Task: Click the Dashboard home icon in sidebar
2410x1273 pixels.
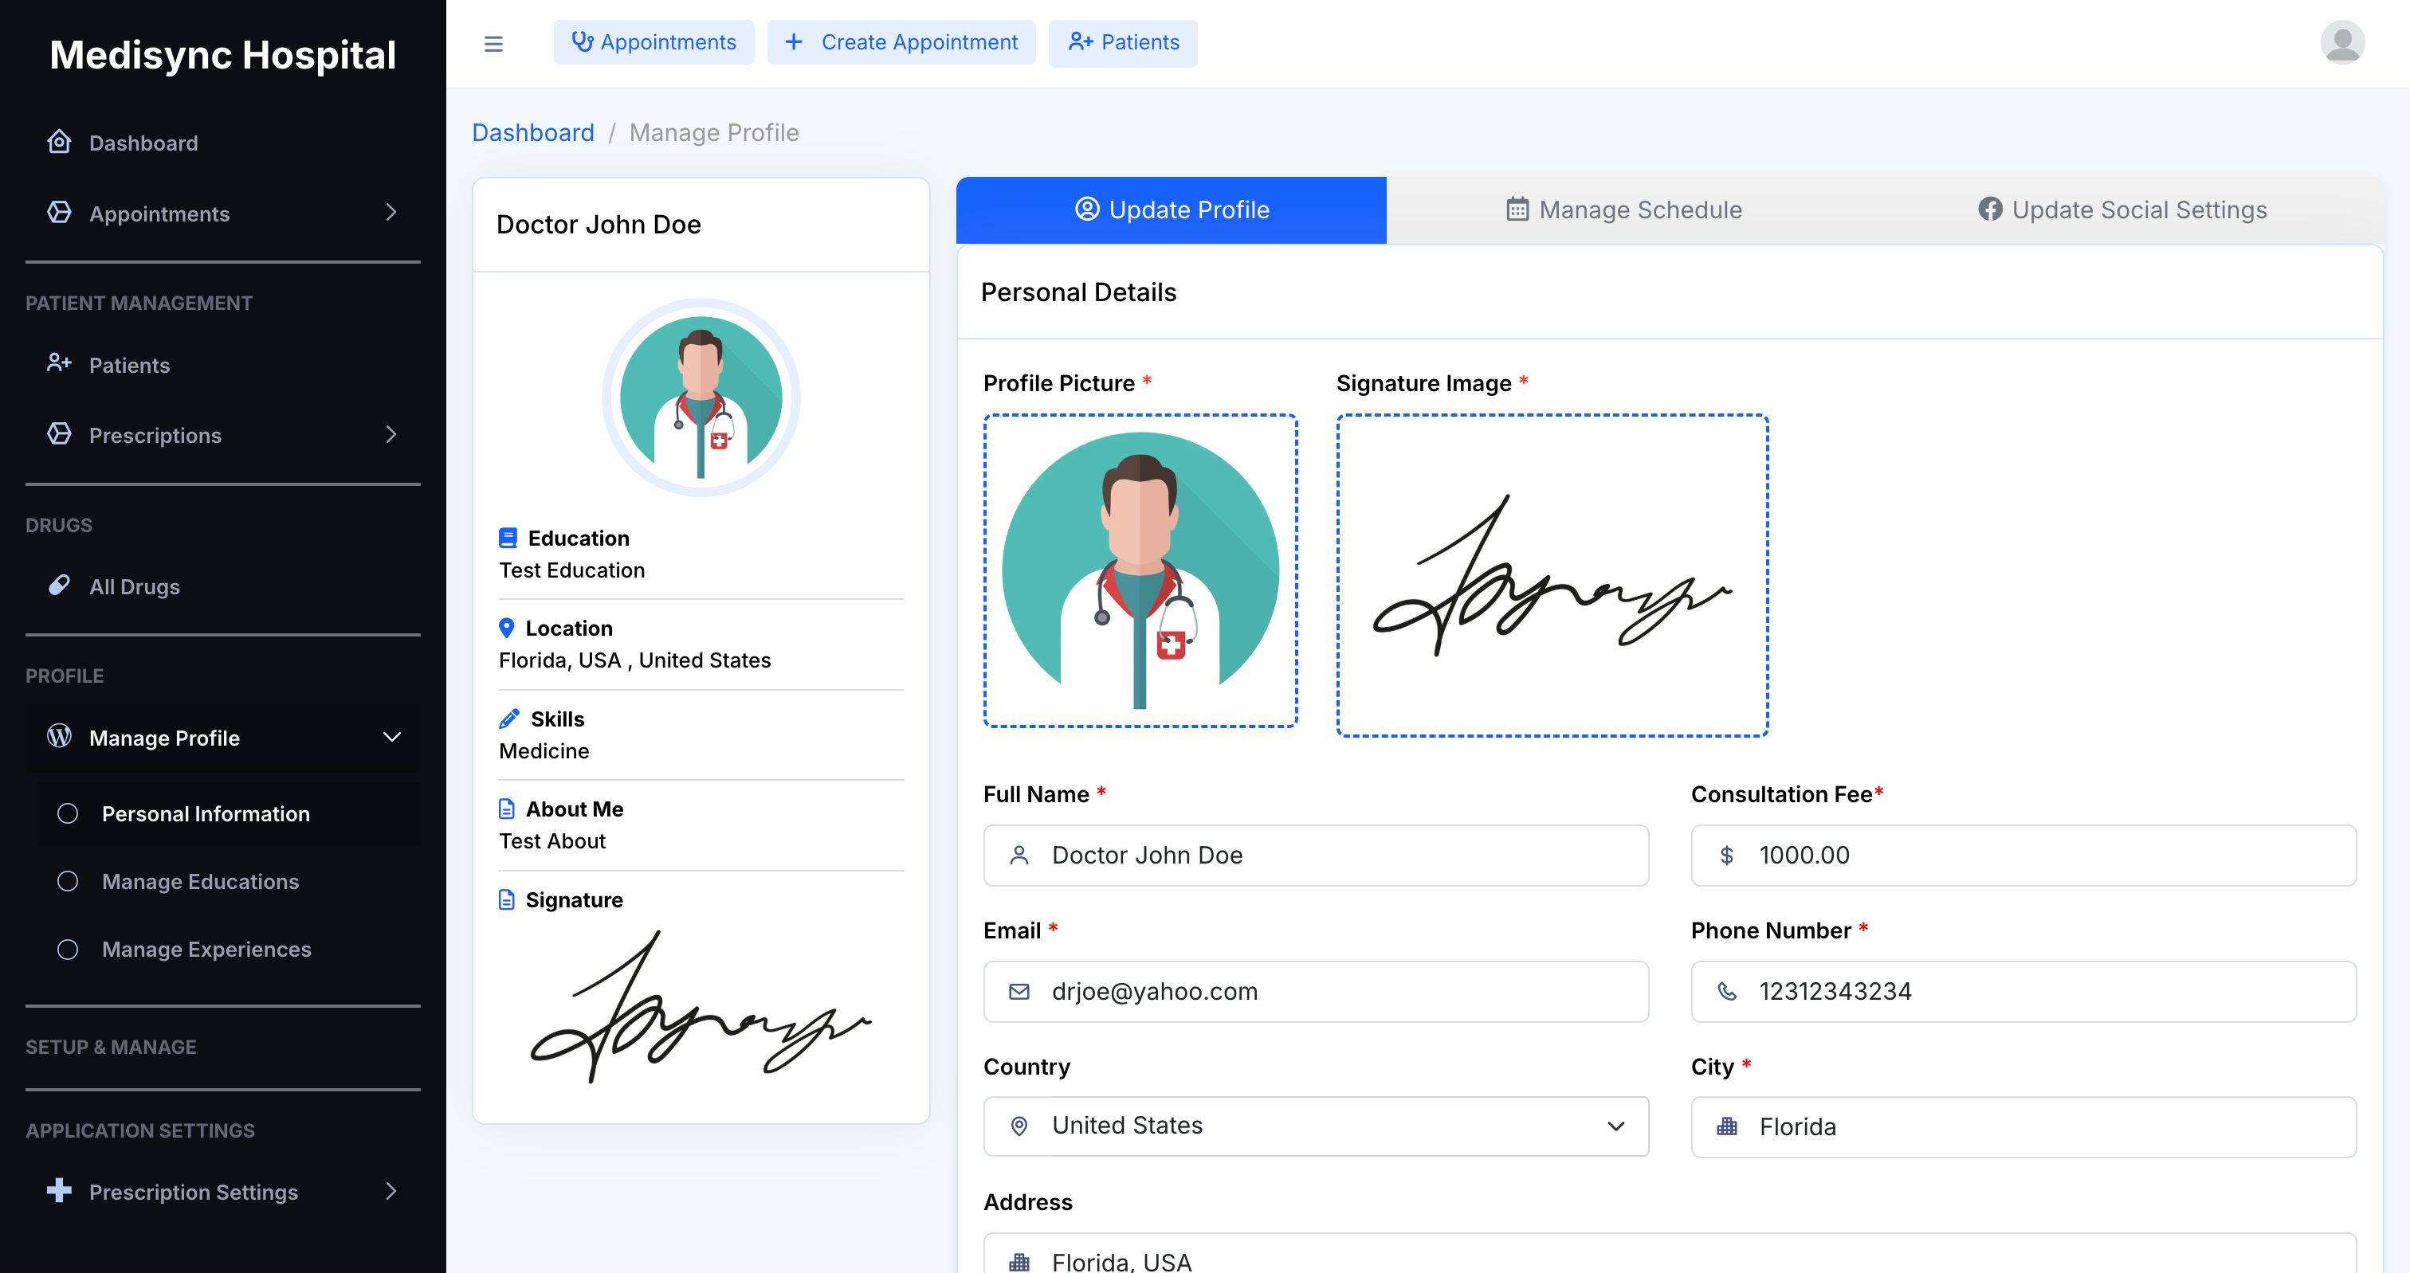Action: tap(59, 142)
